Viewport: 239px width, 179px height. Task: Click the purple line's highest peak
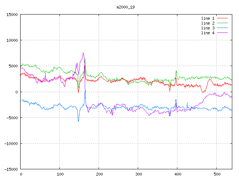[x=83, y=53]
